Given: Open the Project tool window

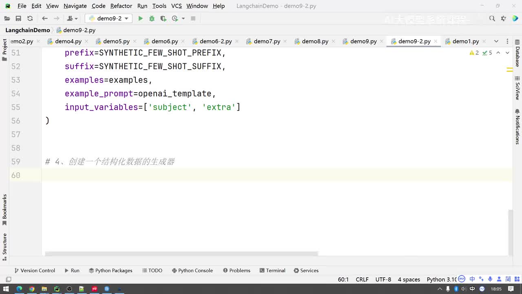Looking at the screenshot, I should pyautogui.click(x=4, y=50).
